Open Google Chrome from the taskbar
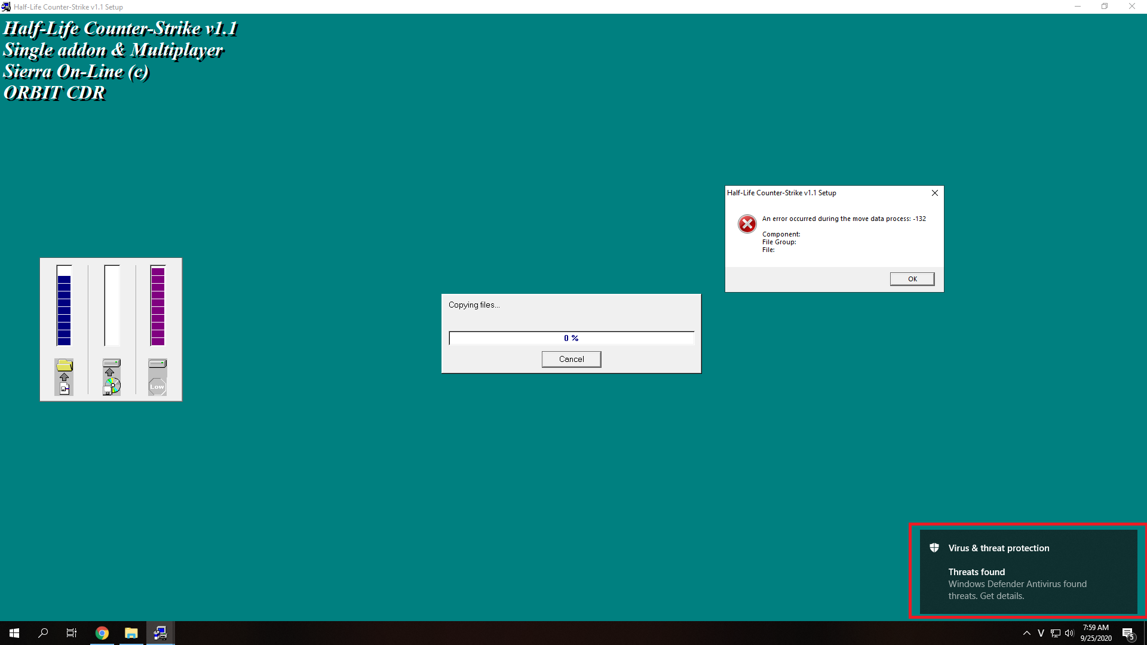1147x645 pixels. pos(102,633)
